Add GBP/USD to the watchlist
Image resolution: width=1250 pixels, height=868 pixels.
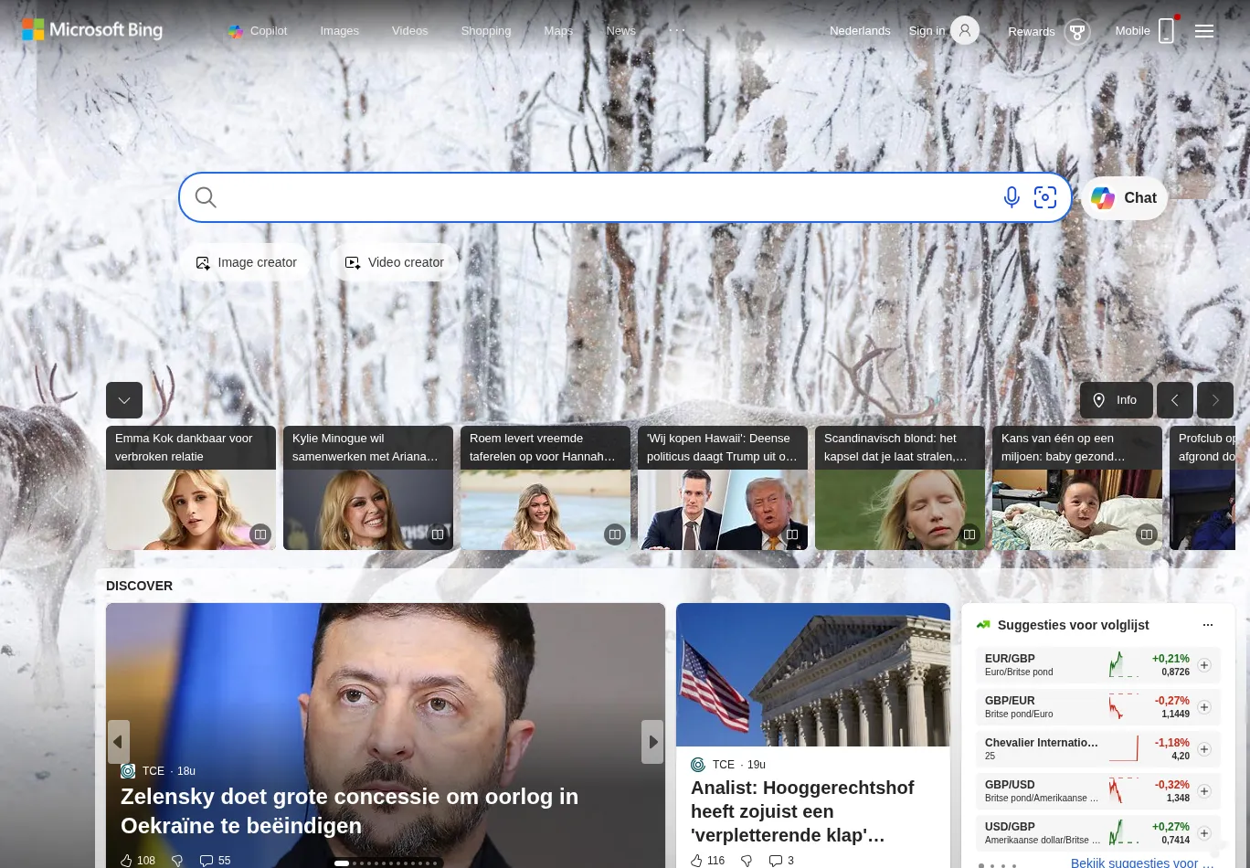point(1204,791)
